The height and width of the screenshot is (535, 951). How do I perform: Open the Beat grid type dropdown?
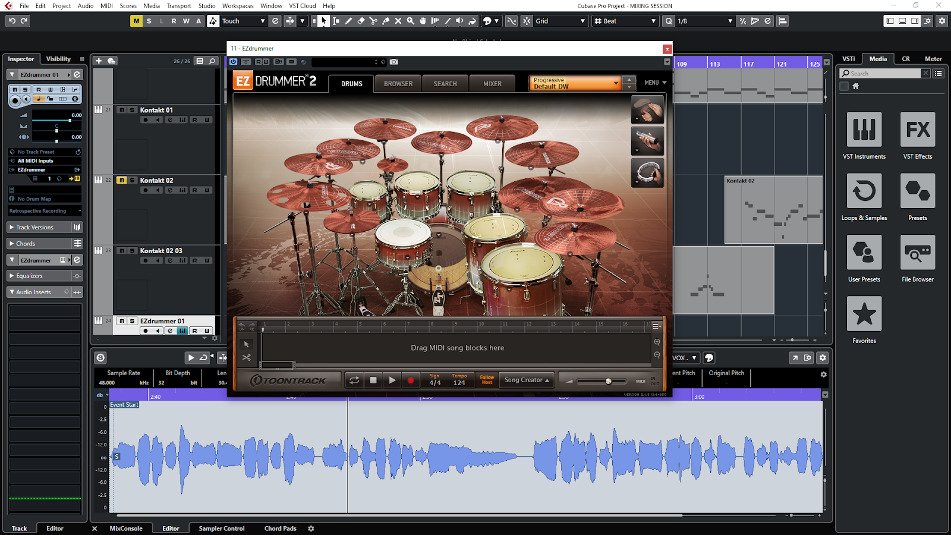tap(625, 21)
